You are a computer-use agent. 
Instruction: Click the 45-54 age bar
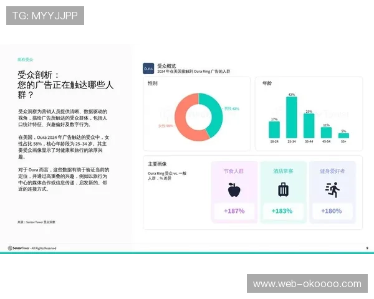point(326,133)
